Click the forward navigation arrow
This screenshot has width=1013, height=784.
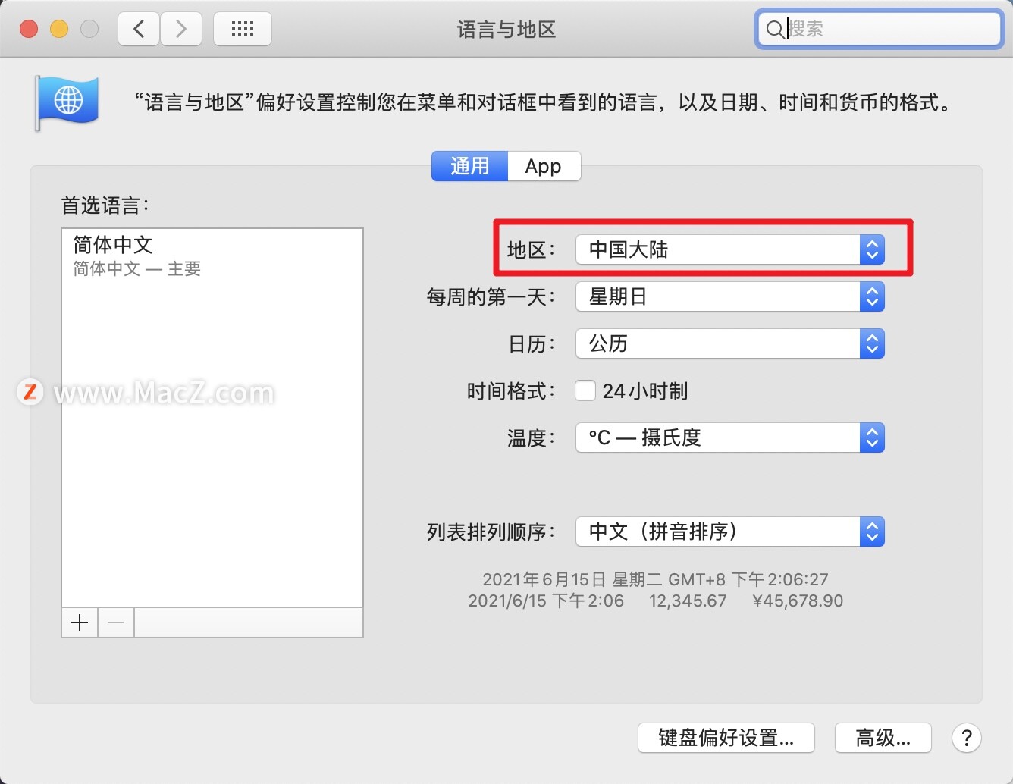click(181, 28)
